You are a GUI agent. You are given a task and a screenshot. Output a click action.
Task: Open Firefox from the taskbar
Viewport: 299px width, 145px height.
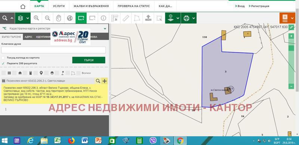[x=71, y=141]
